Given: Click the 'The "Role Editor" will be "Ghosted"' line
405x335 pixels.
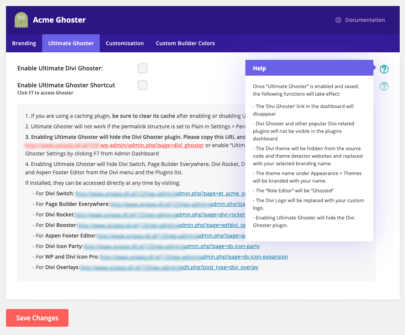Looking at the screenshot, I should coord(293,190).
